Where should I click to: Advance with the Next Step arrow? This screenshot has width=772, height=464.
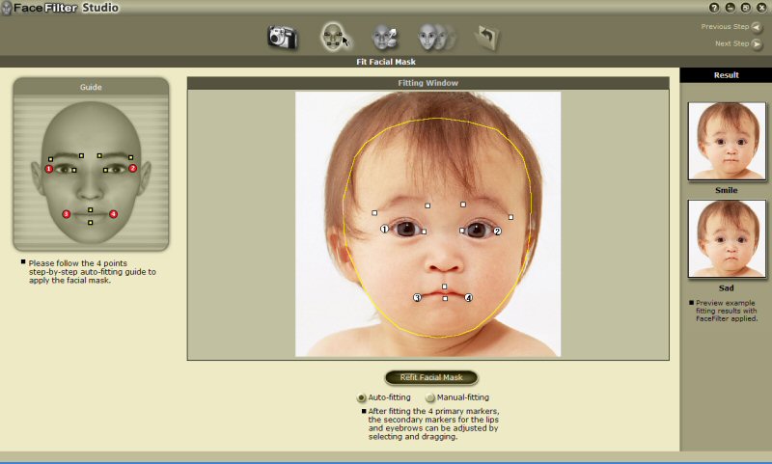pyautogui.click(x=756, y=44)
